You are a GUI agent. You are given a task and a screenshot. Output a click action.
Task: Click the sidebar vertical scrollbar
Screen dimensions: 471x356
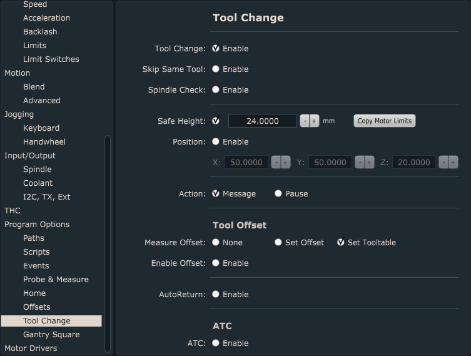coord(107,244)
